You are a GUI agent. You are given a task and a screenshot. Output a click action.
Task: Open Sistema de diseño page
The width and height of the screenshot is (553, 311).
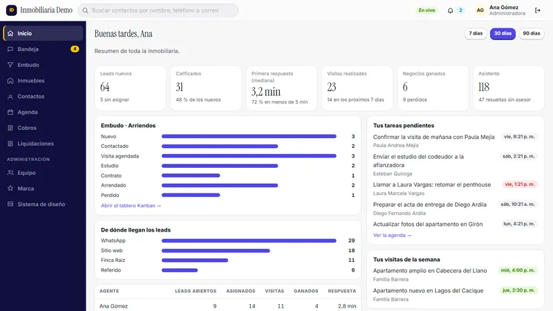(x=43, y=204)
